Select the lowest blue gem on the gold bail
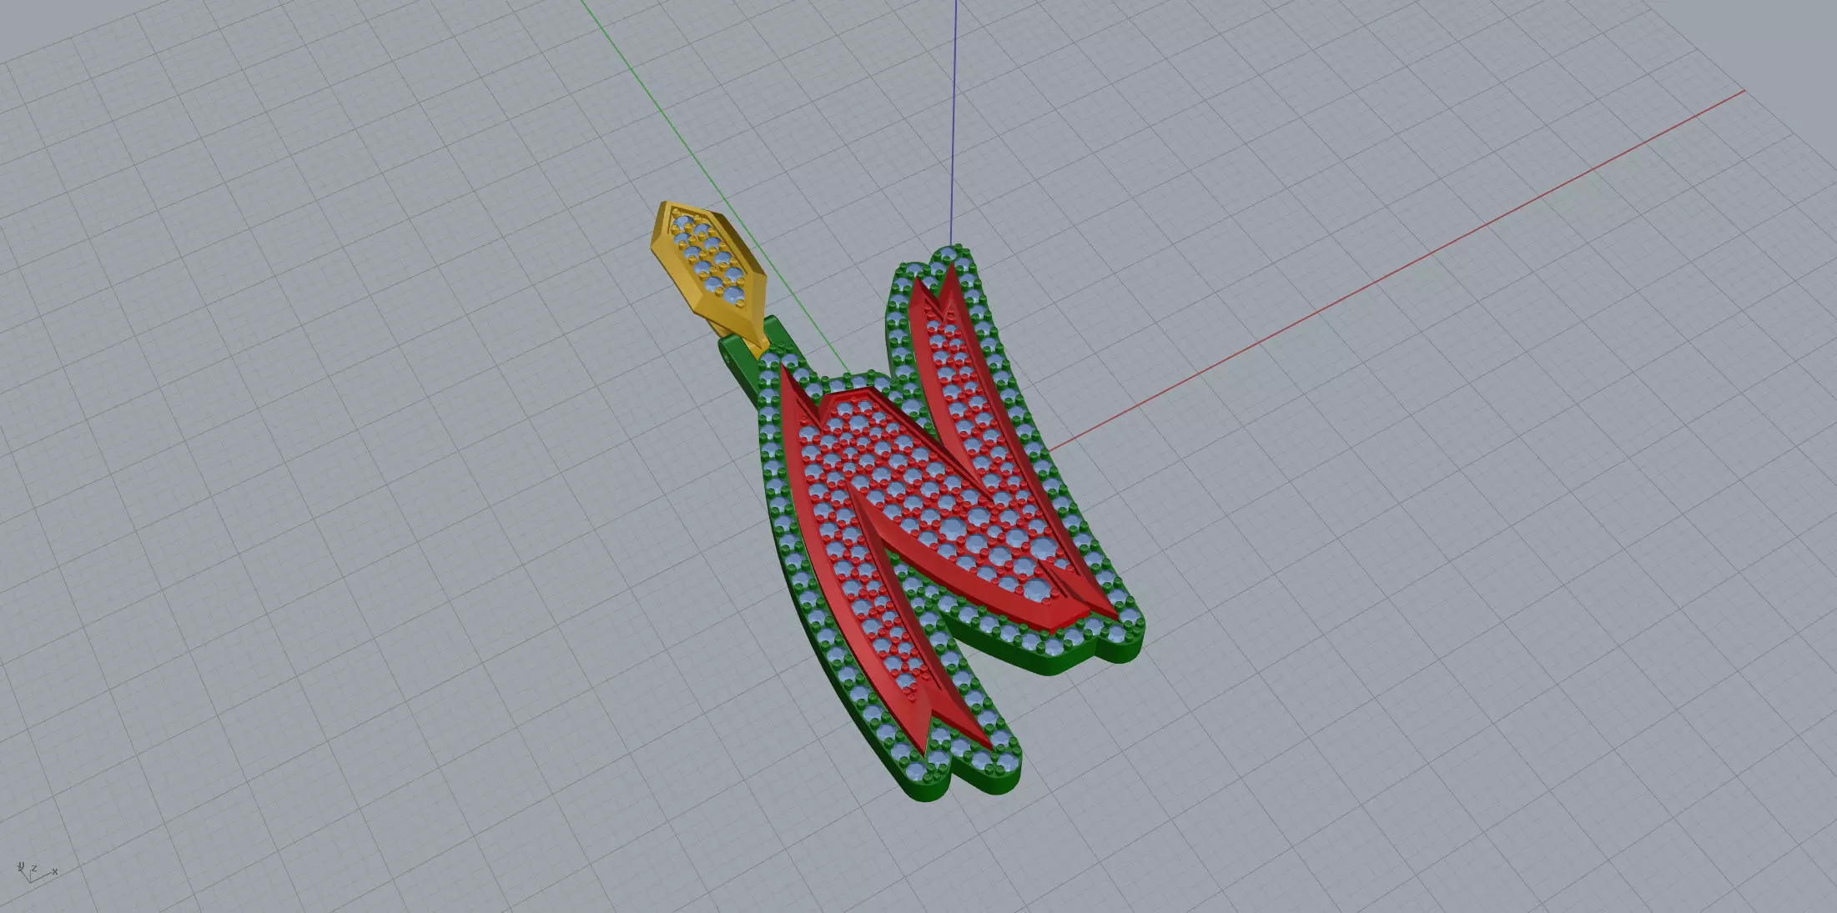The height and width of the screenshot is (913, 1837). [735, 294]
